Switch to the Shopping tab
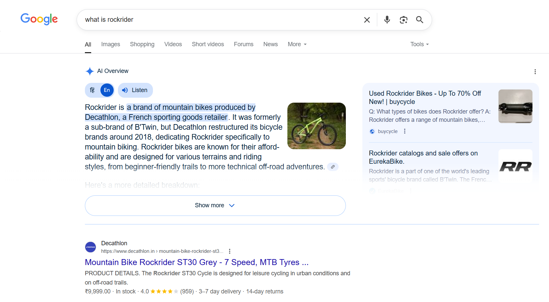 [142, 44]
